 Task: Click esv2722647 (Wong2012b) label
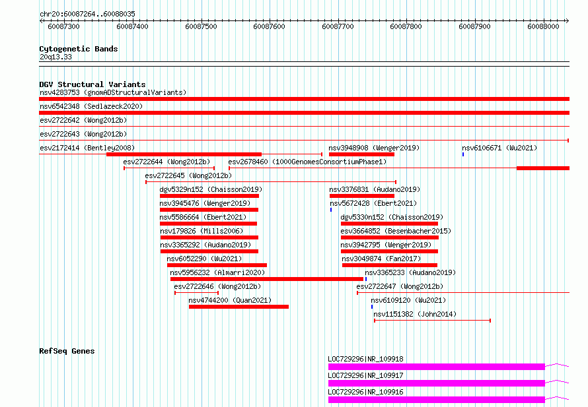click(x=399, y=286)
